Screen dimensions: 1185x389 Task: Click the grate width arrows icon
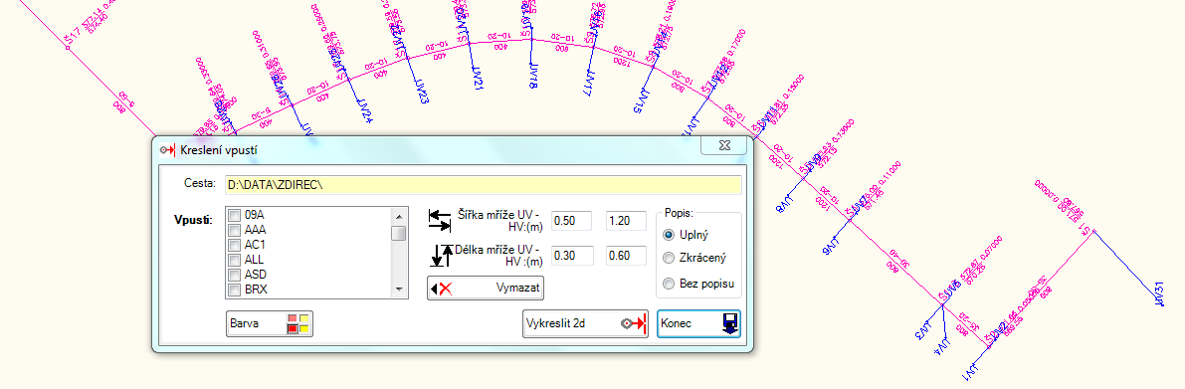(439, 221)
